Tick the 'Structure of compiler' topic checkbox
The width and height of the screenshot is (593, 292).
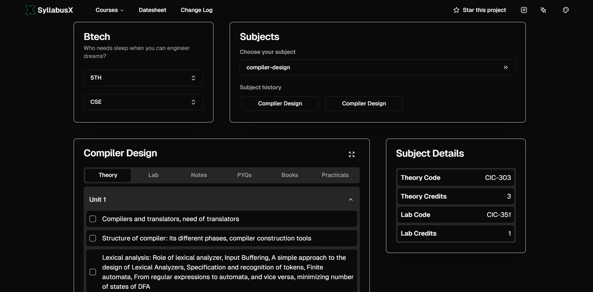click(93, 238)
